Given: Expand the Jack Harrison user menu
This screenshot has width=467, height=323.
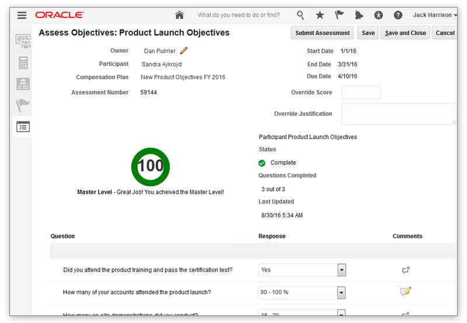Looking at the screenshot, I should [435, 15].
